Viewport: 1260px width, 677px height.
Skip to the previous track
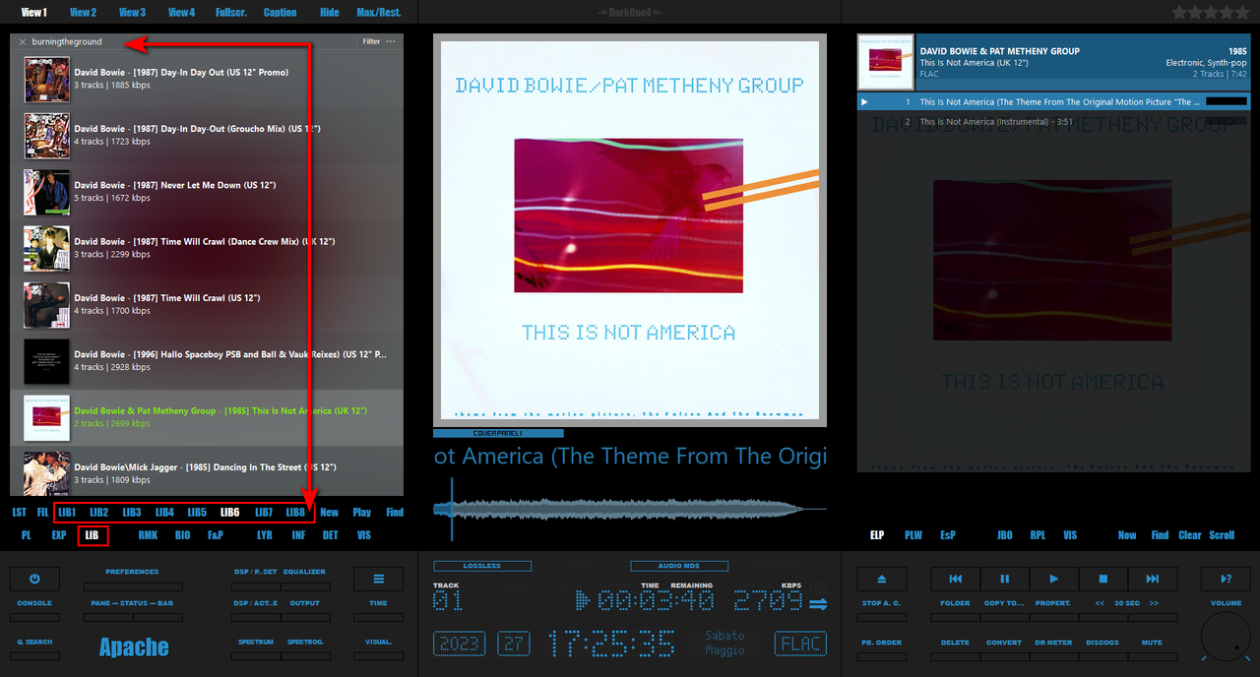point(955,580)
